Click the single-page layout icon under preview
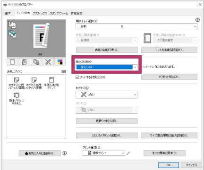 (x=12, y=62)
